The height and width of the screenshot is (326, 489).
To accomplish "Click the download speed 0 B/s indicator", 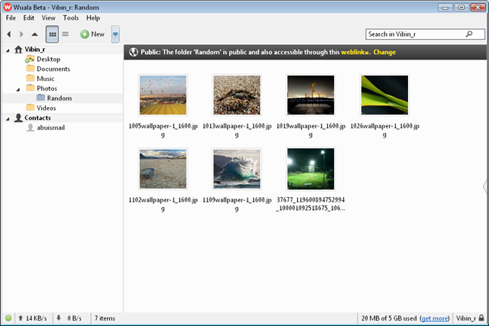I will click(69, 318).
